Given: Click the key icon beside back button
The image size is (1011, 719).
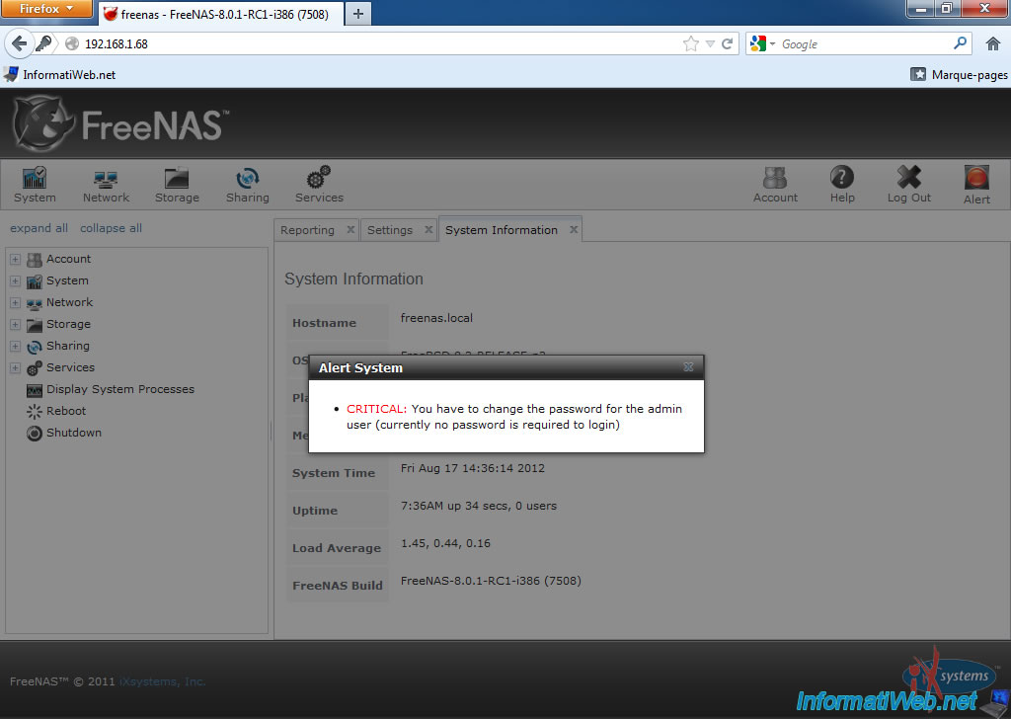Looking at the screenshot, I should pyautogui.click(x=43, y=43).
